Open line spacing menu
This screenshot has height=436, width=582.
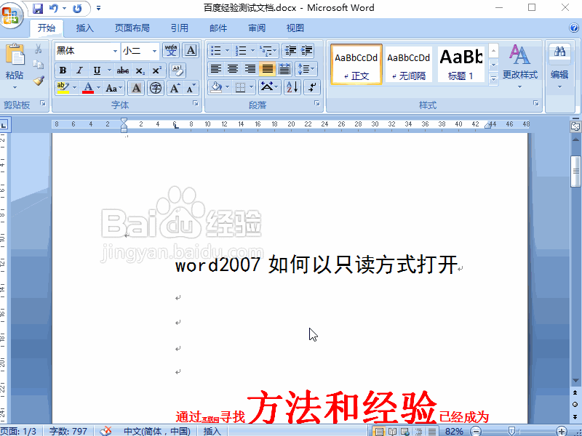tap(306, 69)
